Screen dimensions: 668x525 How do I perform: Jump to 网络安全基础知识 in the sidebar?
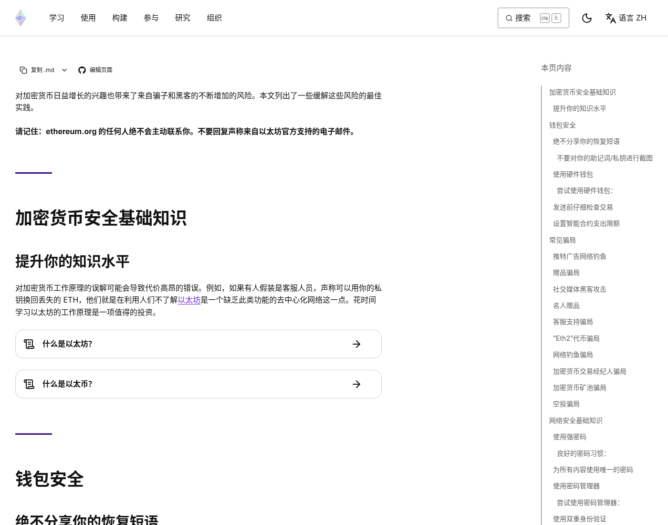(x=575, y=421)
